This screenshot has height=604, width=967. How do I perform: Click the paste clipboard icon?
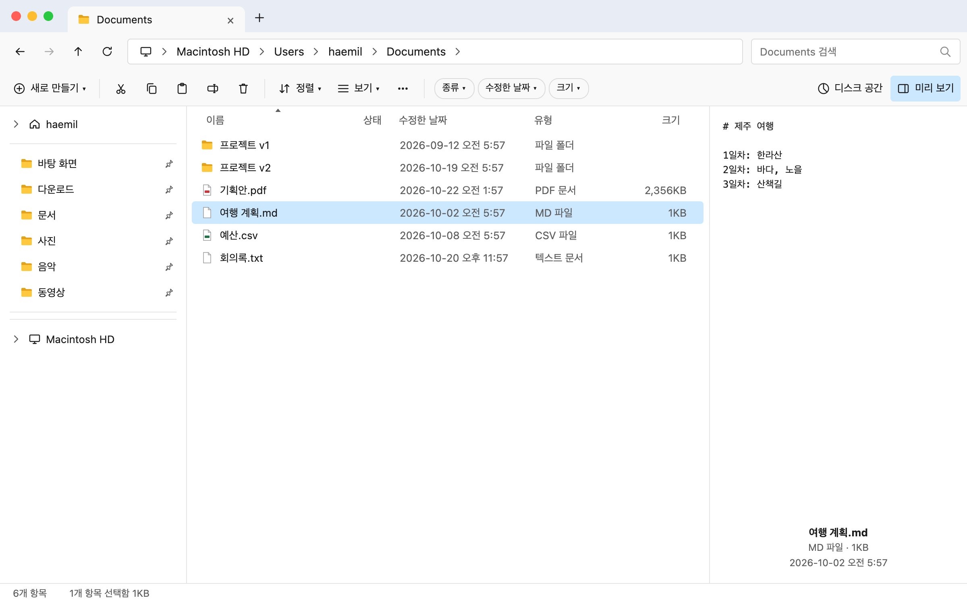tap(182, 88)
